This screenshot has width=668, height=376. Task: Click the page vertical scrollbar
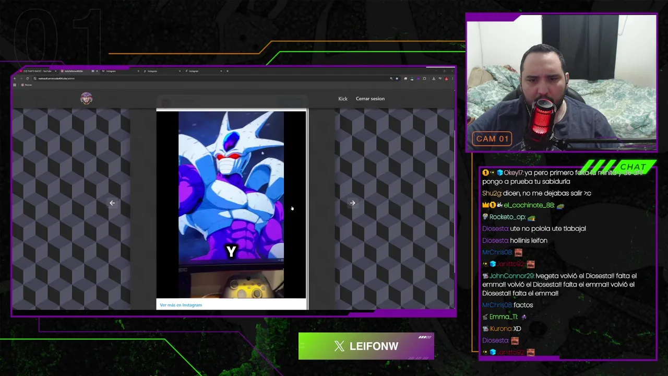pos(455,201)
